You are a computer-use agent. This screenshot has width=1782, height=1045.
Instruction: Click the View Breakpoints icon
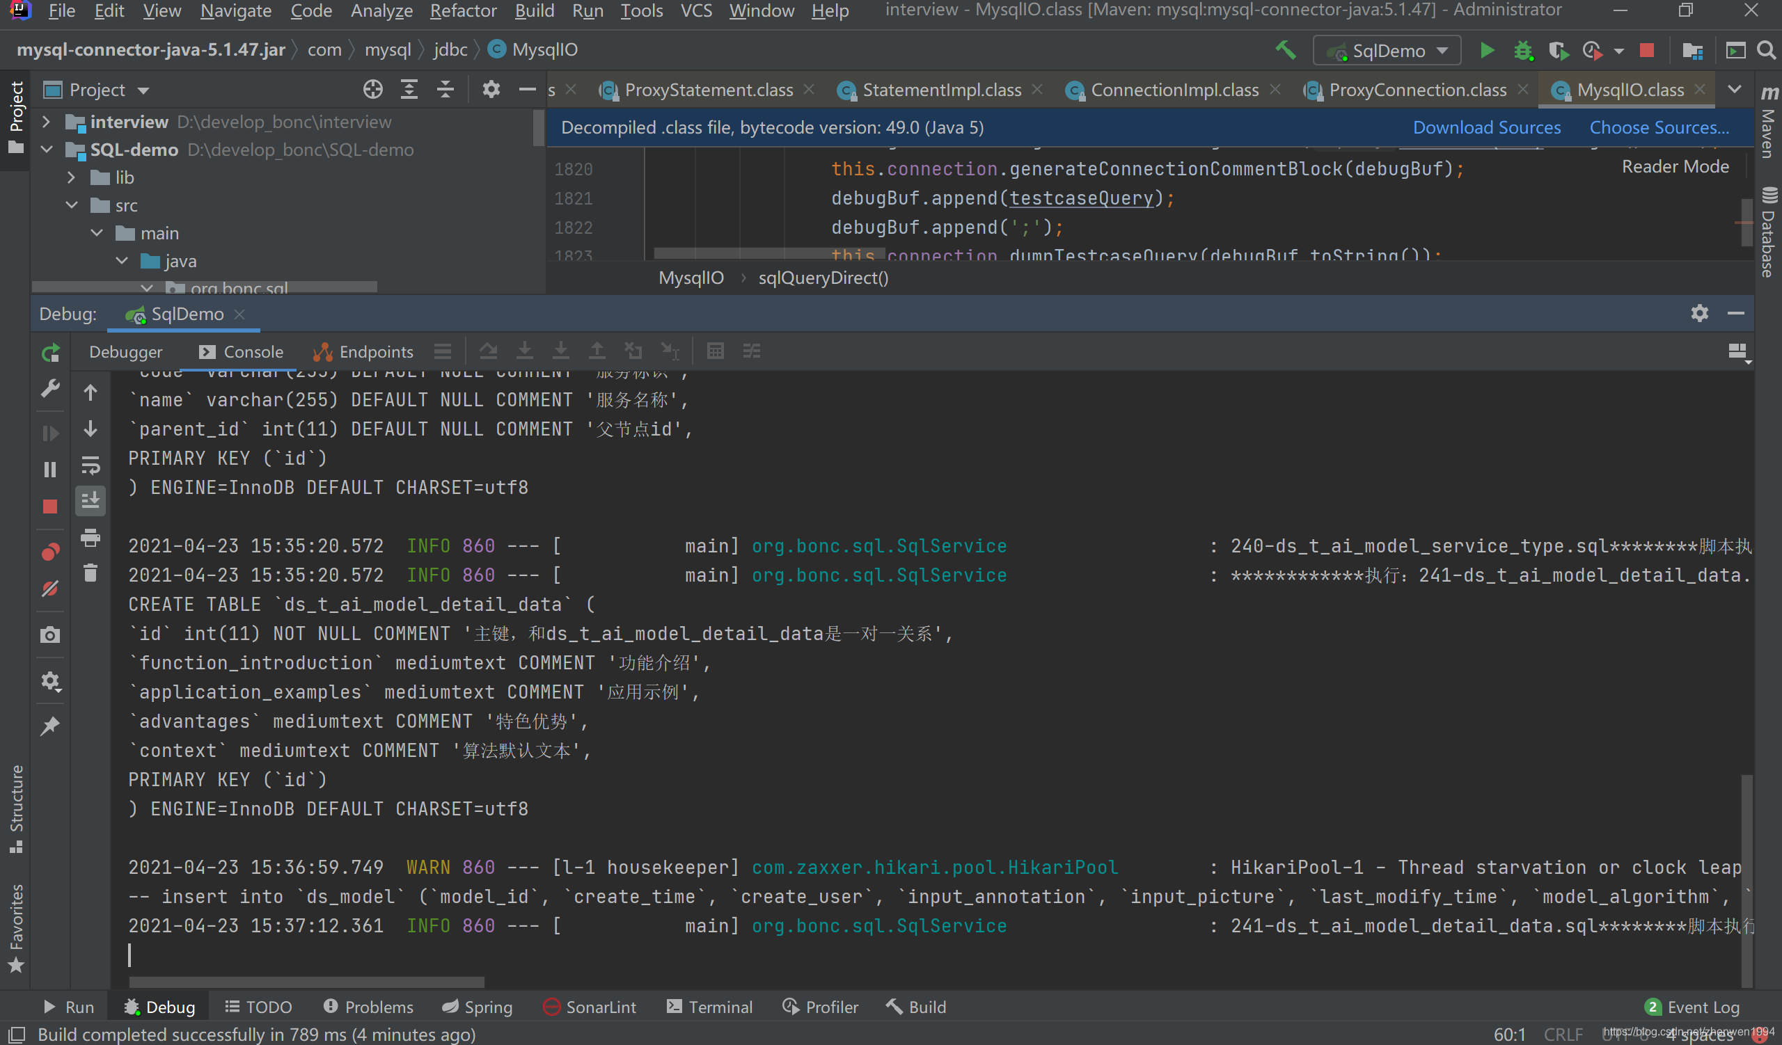(x=50, y=552)
